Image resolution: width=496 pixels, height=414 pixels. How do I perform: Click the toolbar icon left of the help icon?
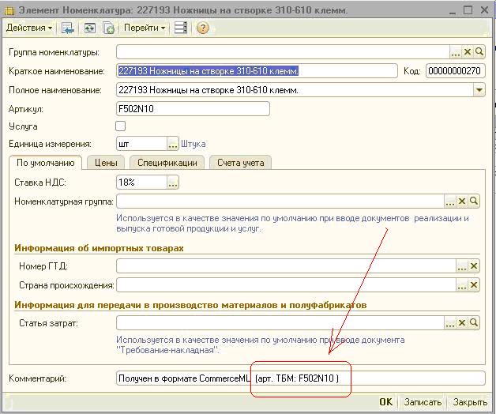coord(182,28)
